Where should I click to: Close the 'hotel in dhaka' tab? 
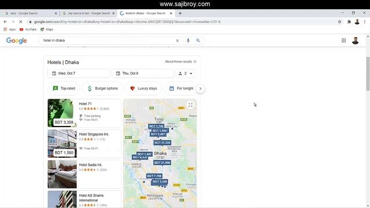pos(171,13)
